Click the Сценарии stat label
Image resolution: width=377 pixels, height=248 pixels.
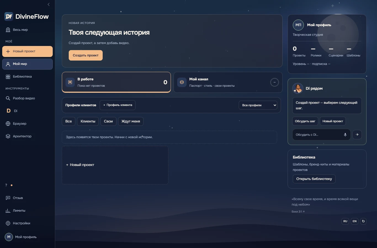point(336,56)
